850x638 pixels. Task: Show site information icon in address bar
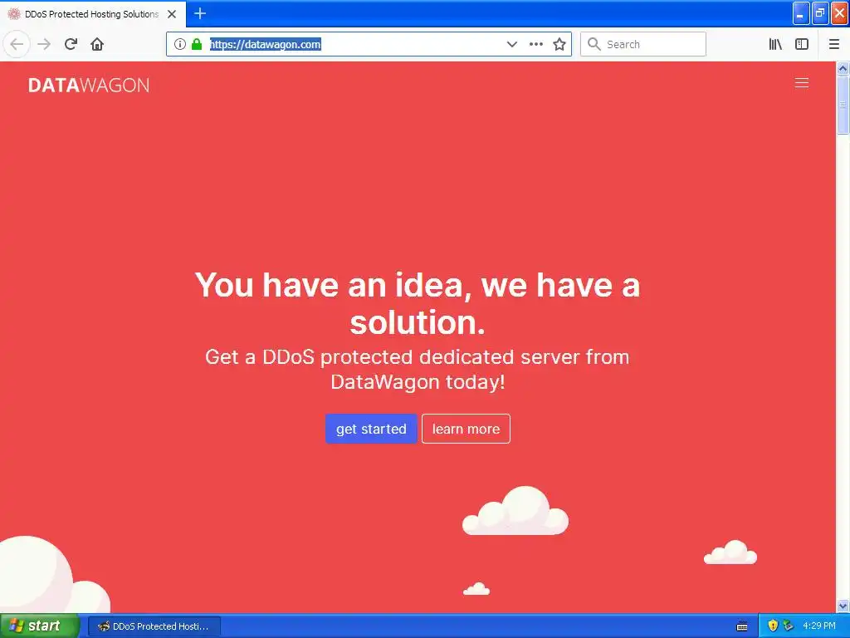(180, 44)
